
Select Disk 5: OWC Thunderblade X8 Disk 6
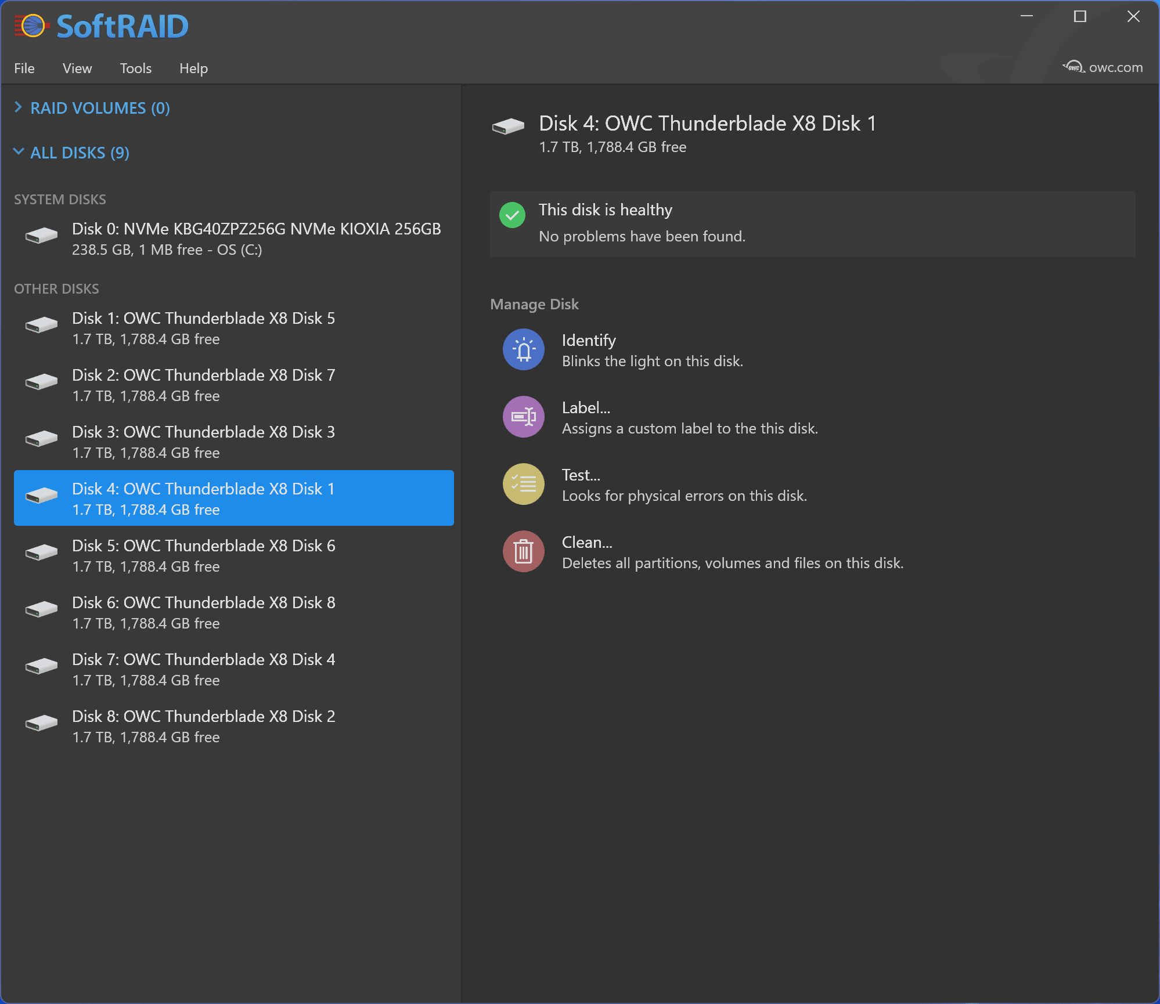[203, 555]
